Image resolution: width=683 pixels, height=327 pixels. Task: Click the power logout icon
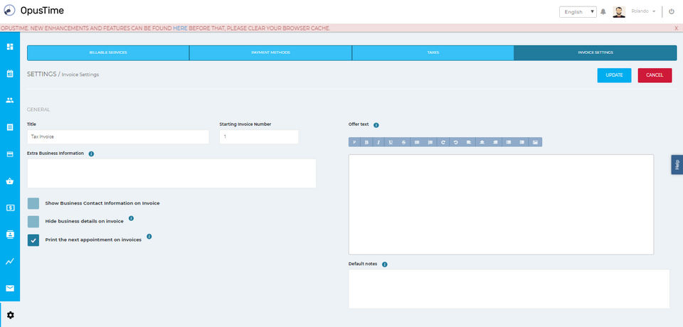pos(671,12)
